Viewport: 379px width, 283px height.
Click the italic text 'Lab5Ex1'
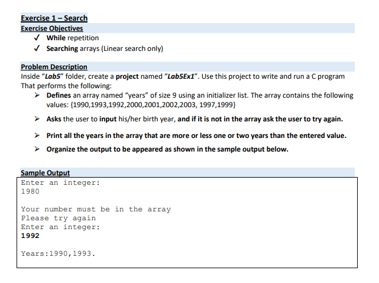pyautogui.click(x=181, y=76)
